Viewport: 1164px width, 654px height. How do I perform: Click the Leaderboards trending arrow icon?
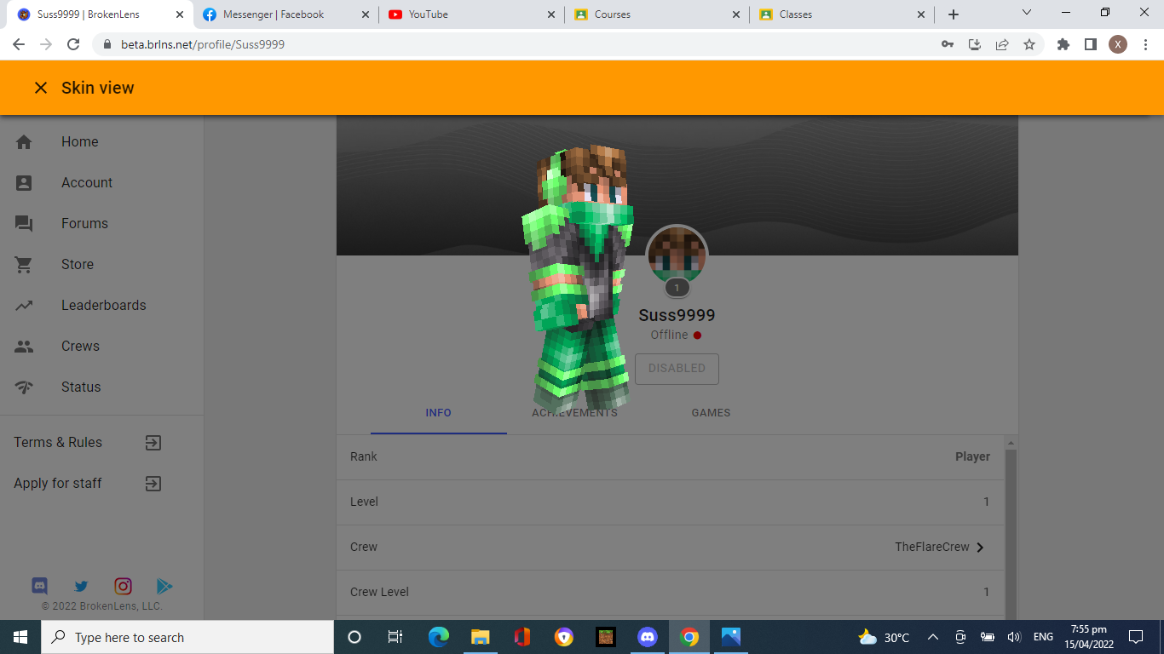pyautogui.click(x=24, y=306)
